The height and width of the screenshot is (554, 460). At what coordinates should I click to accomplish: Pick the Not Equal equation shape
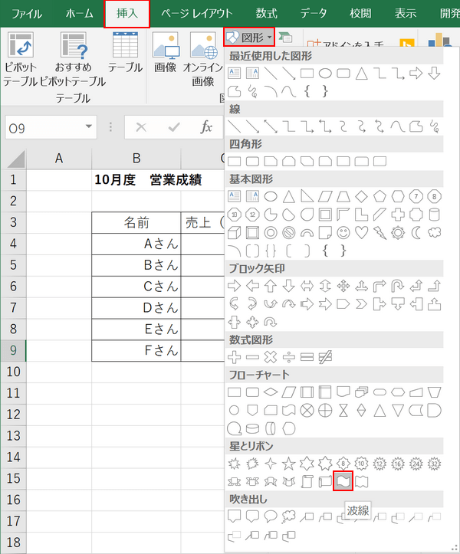tap(325, 357)
